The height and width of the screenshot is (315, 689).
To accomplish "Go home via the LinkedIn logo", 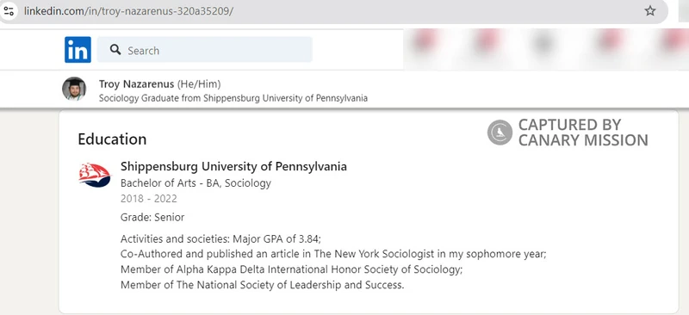I will 78,50.
